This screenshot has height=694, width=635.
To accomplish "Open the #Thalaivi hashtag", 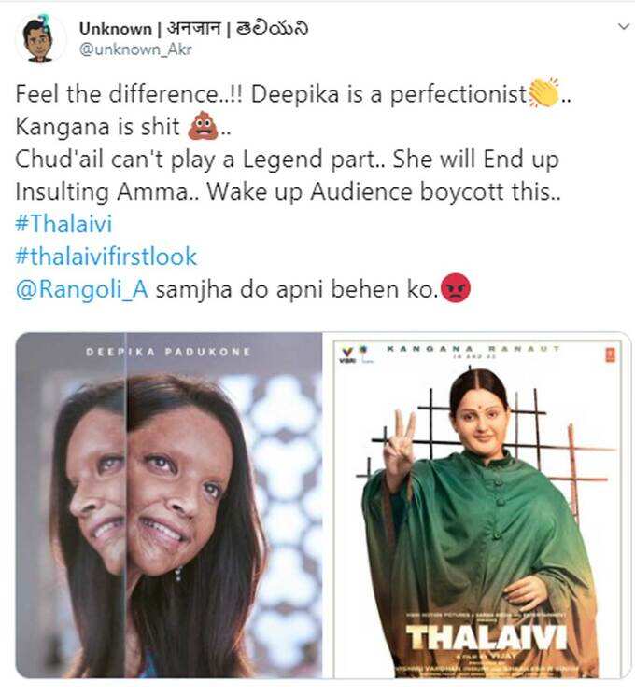I will 63,224.
